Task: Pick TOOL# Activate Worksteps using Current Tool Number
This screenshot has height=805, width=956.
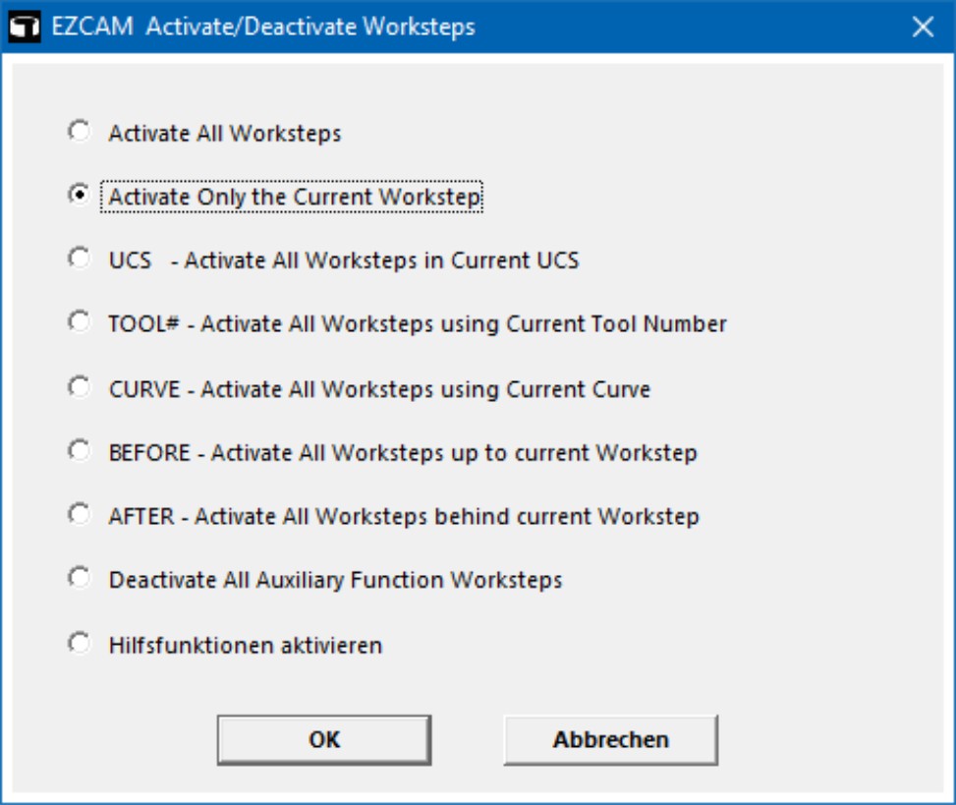Action: click(x=80, y=321)
